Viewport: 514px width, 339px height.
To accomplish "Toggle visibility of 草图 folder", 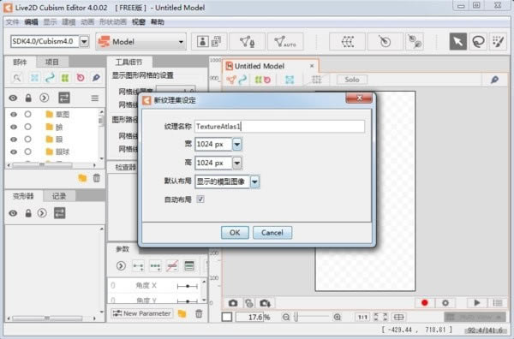I will tap(14, 115).
